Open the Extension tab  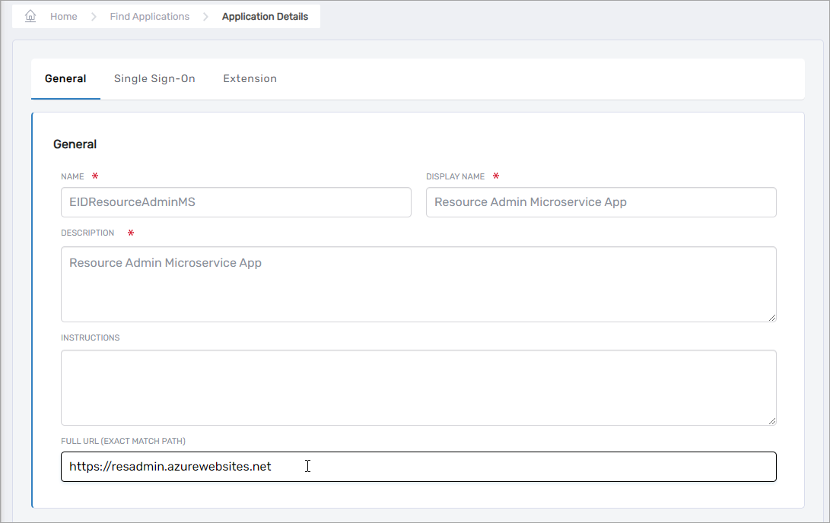(x=250, y=78)
